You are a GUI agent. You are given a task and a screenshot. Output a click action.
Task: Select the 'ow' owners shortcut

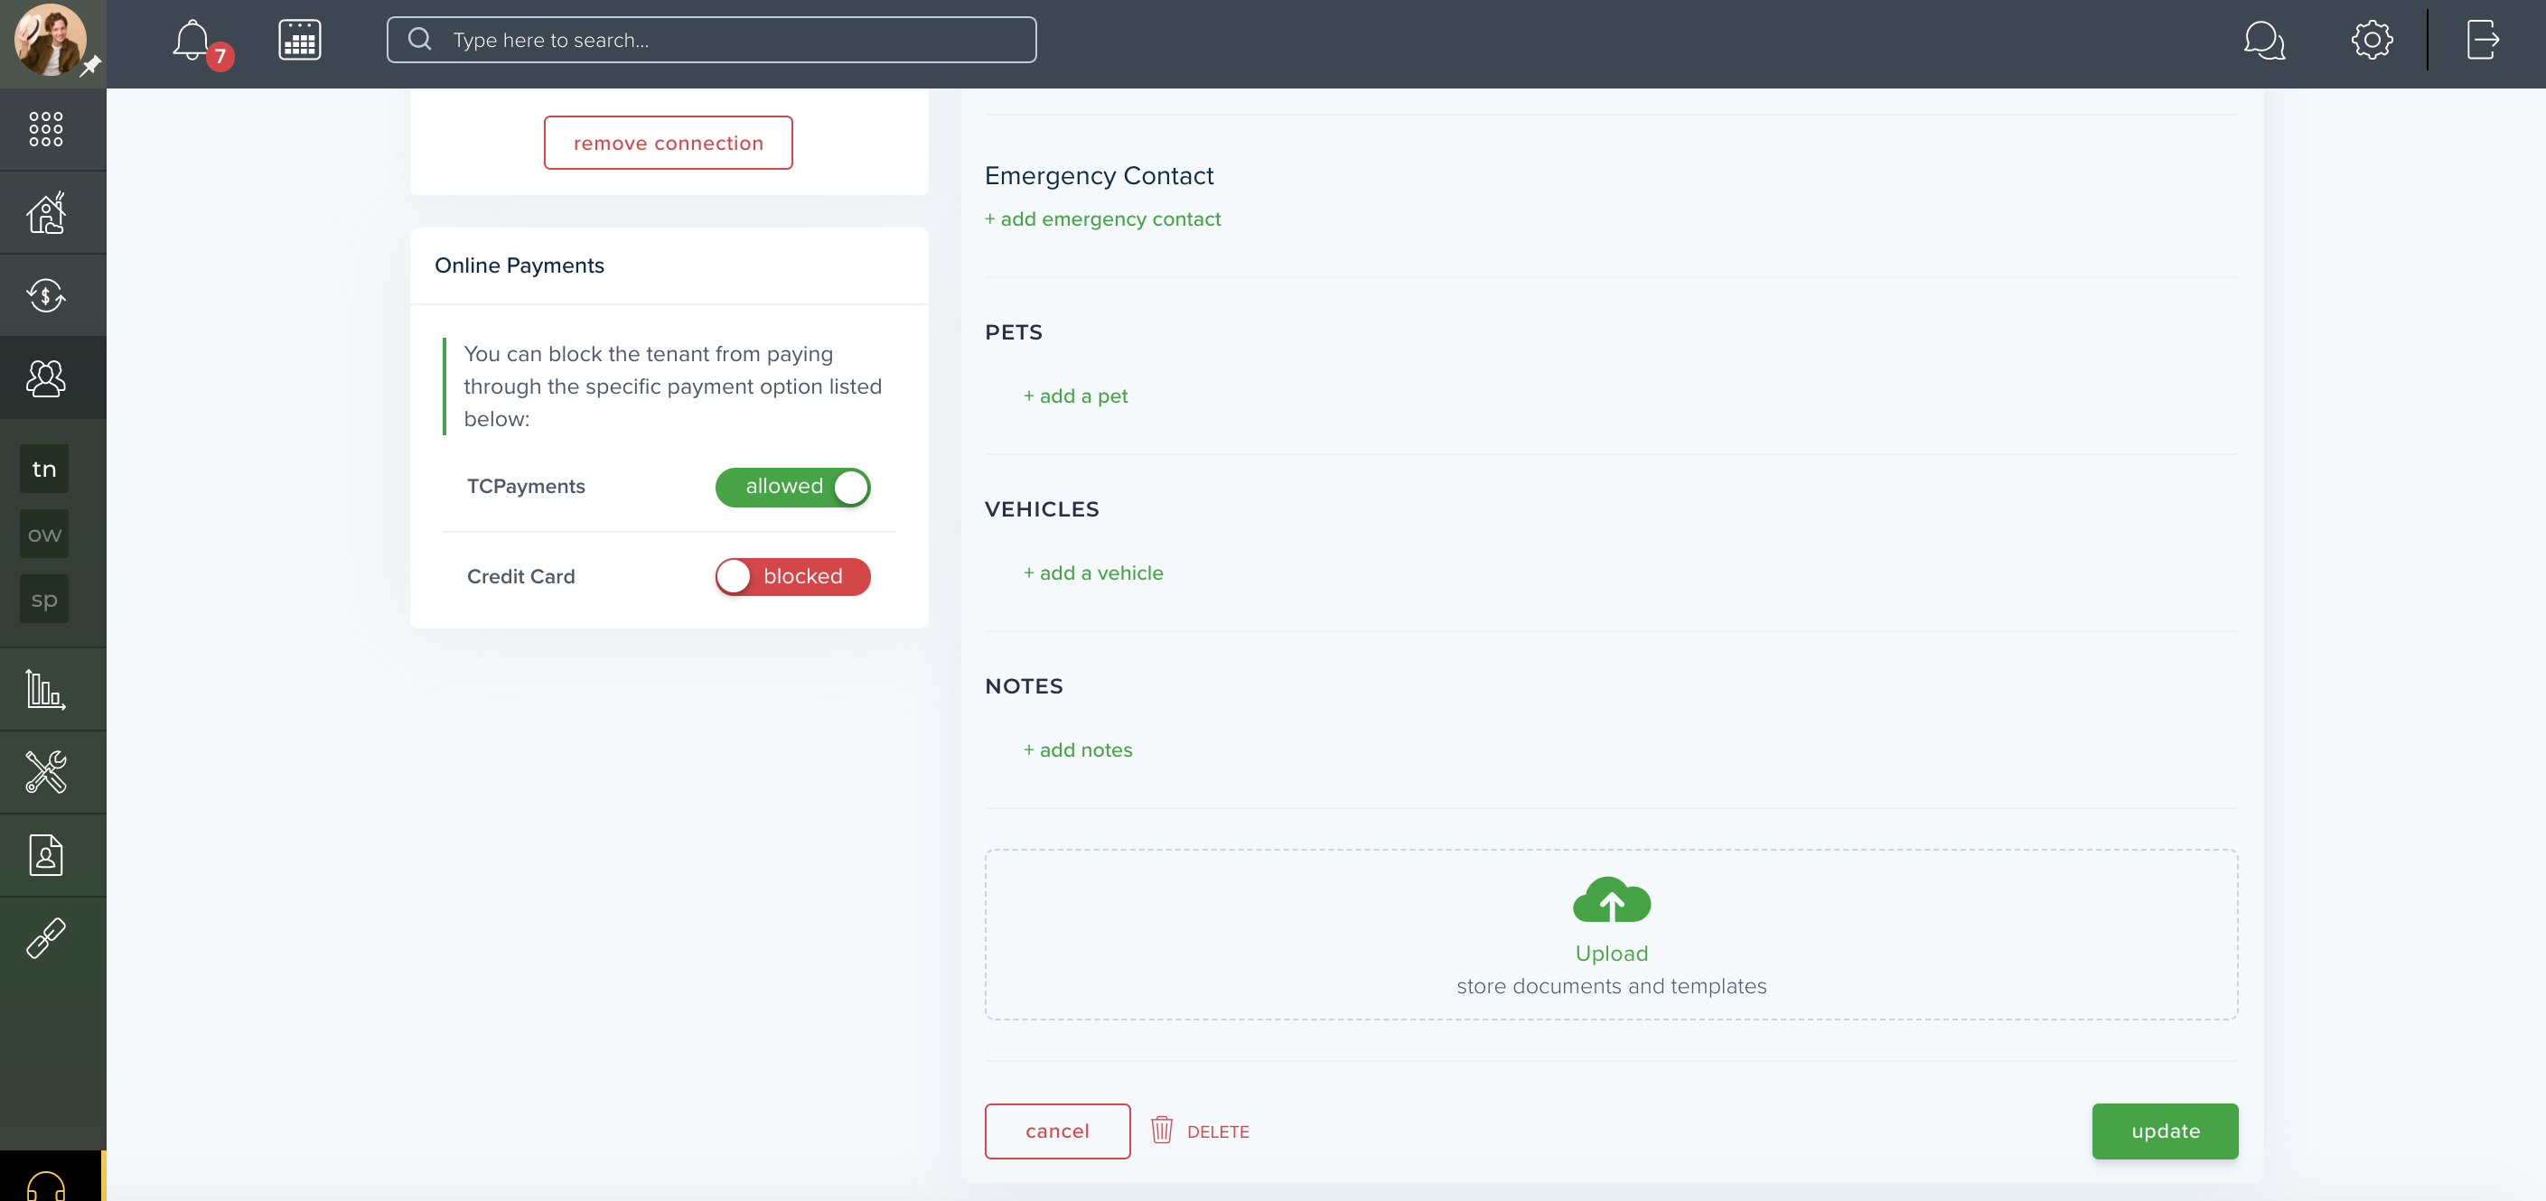click(x=44, y=535)
